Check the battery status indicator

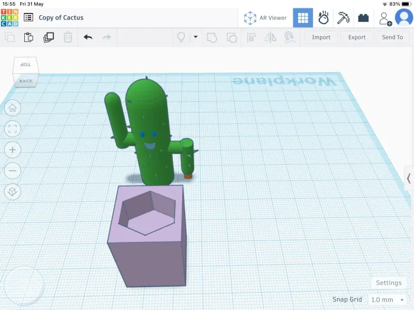(x=407, y=4)
